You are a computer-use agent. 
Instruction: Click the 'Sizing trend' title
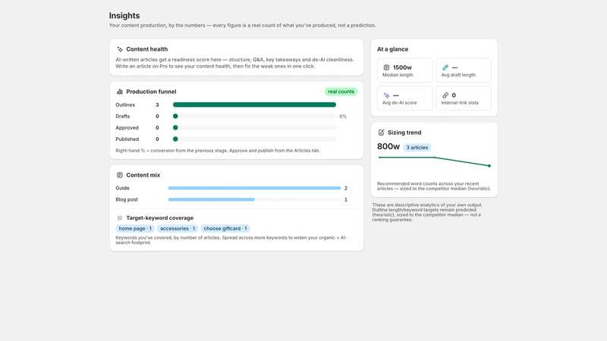[x=404, y=133]
